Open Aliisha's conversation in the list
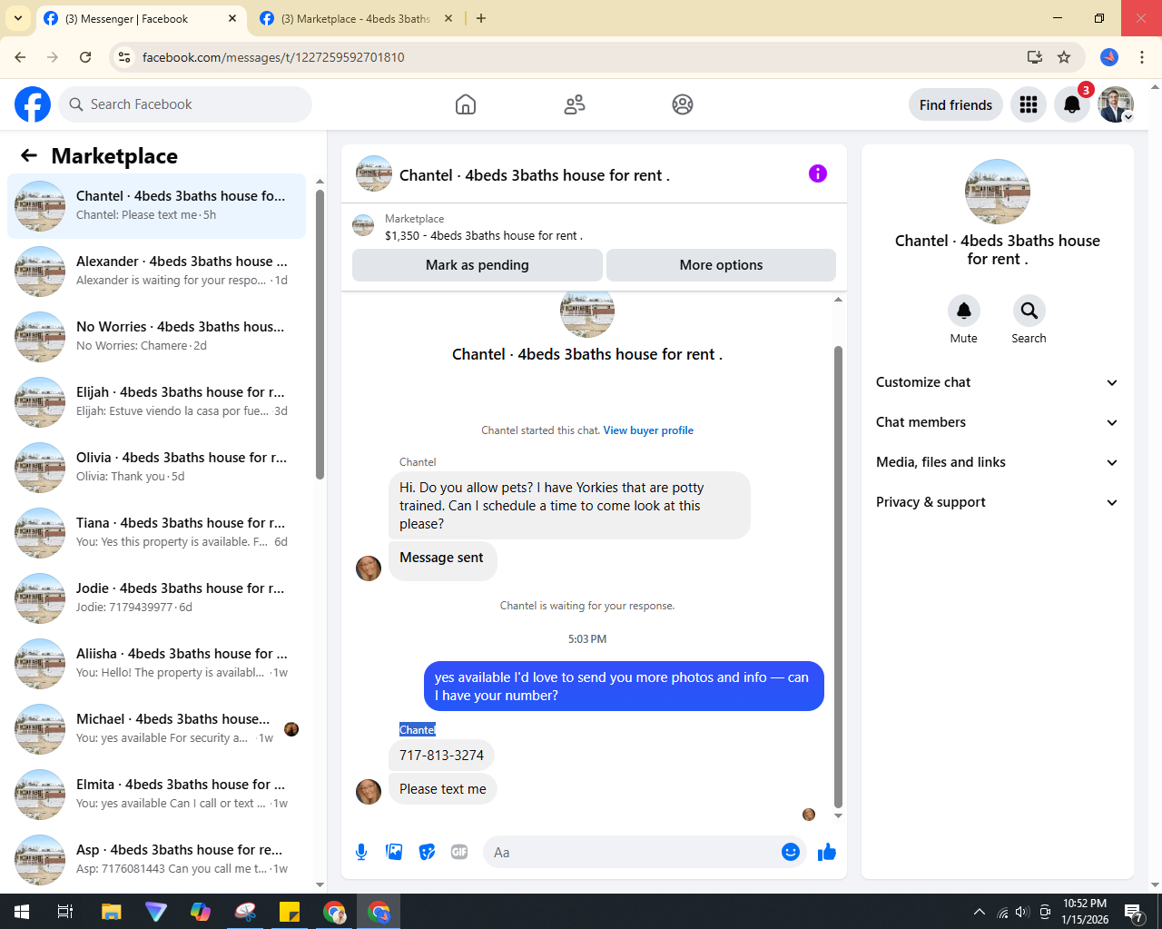 156,664
